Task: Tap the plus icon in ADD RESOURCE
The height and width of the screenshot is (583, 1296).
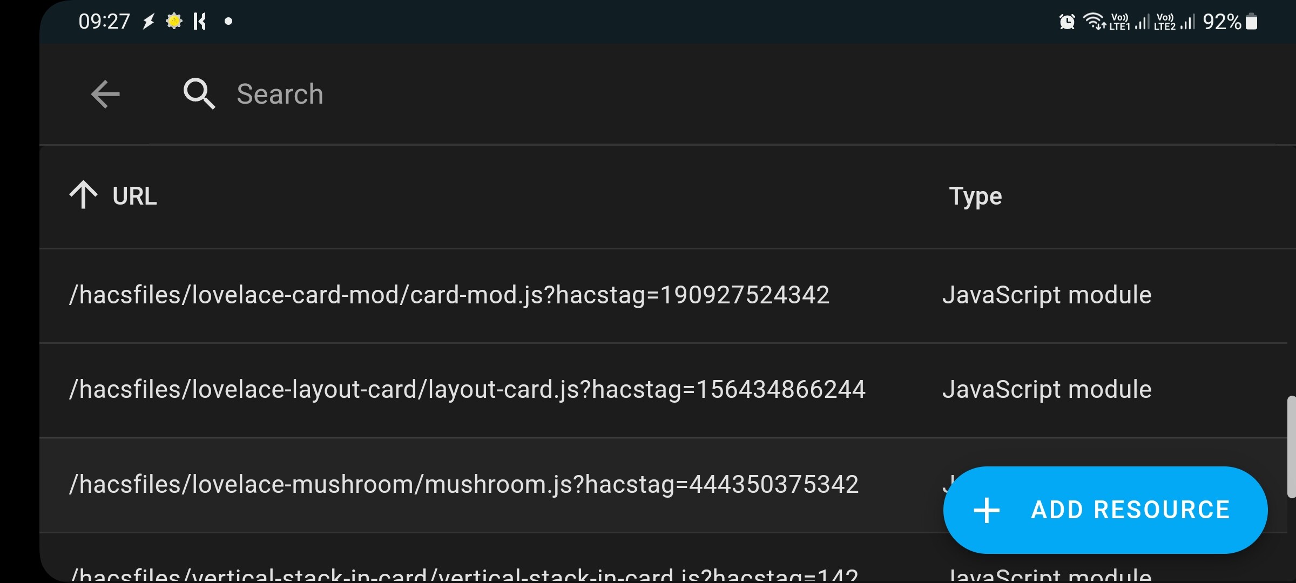Action: click(987, 510)
